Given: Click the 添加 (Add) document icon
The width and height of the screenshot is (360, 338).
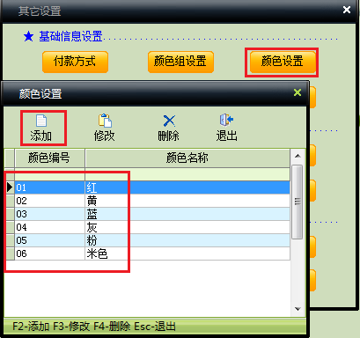Looking at the screenshot, I should [41, 121].
